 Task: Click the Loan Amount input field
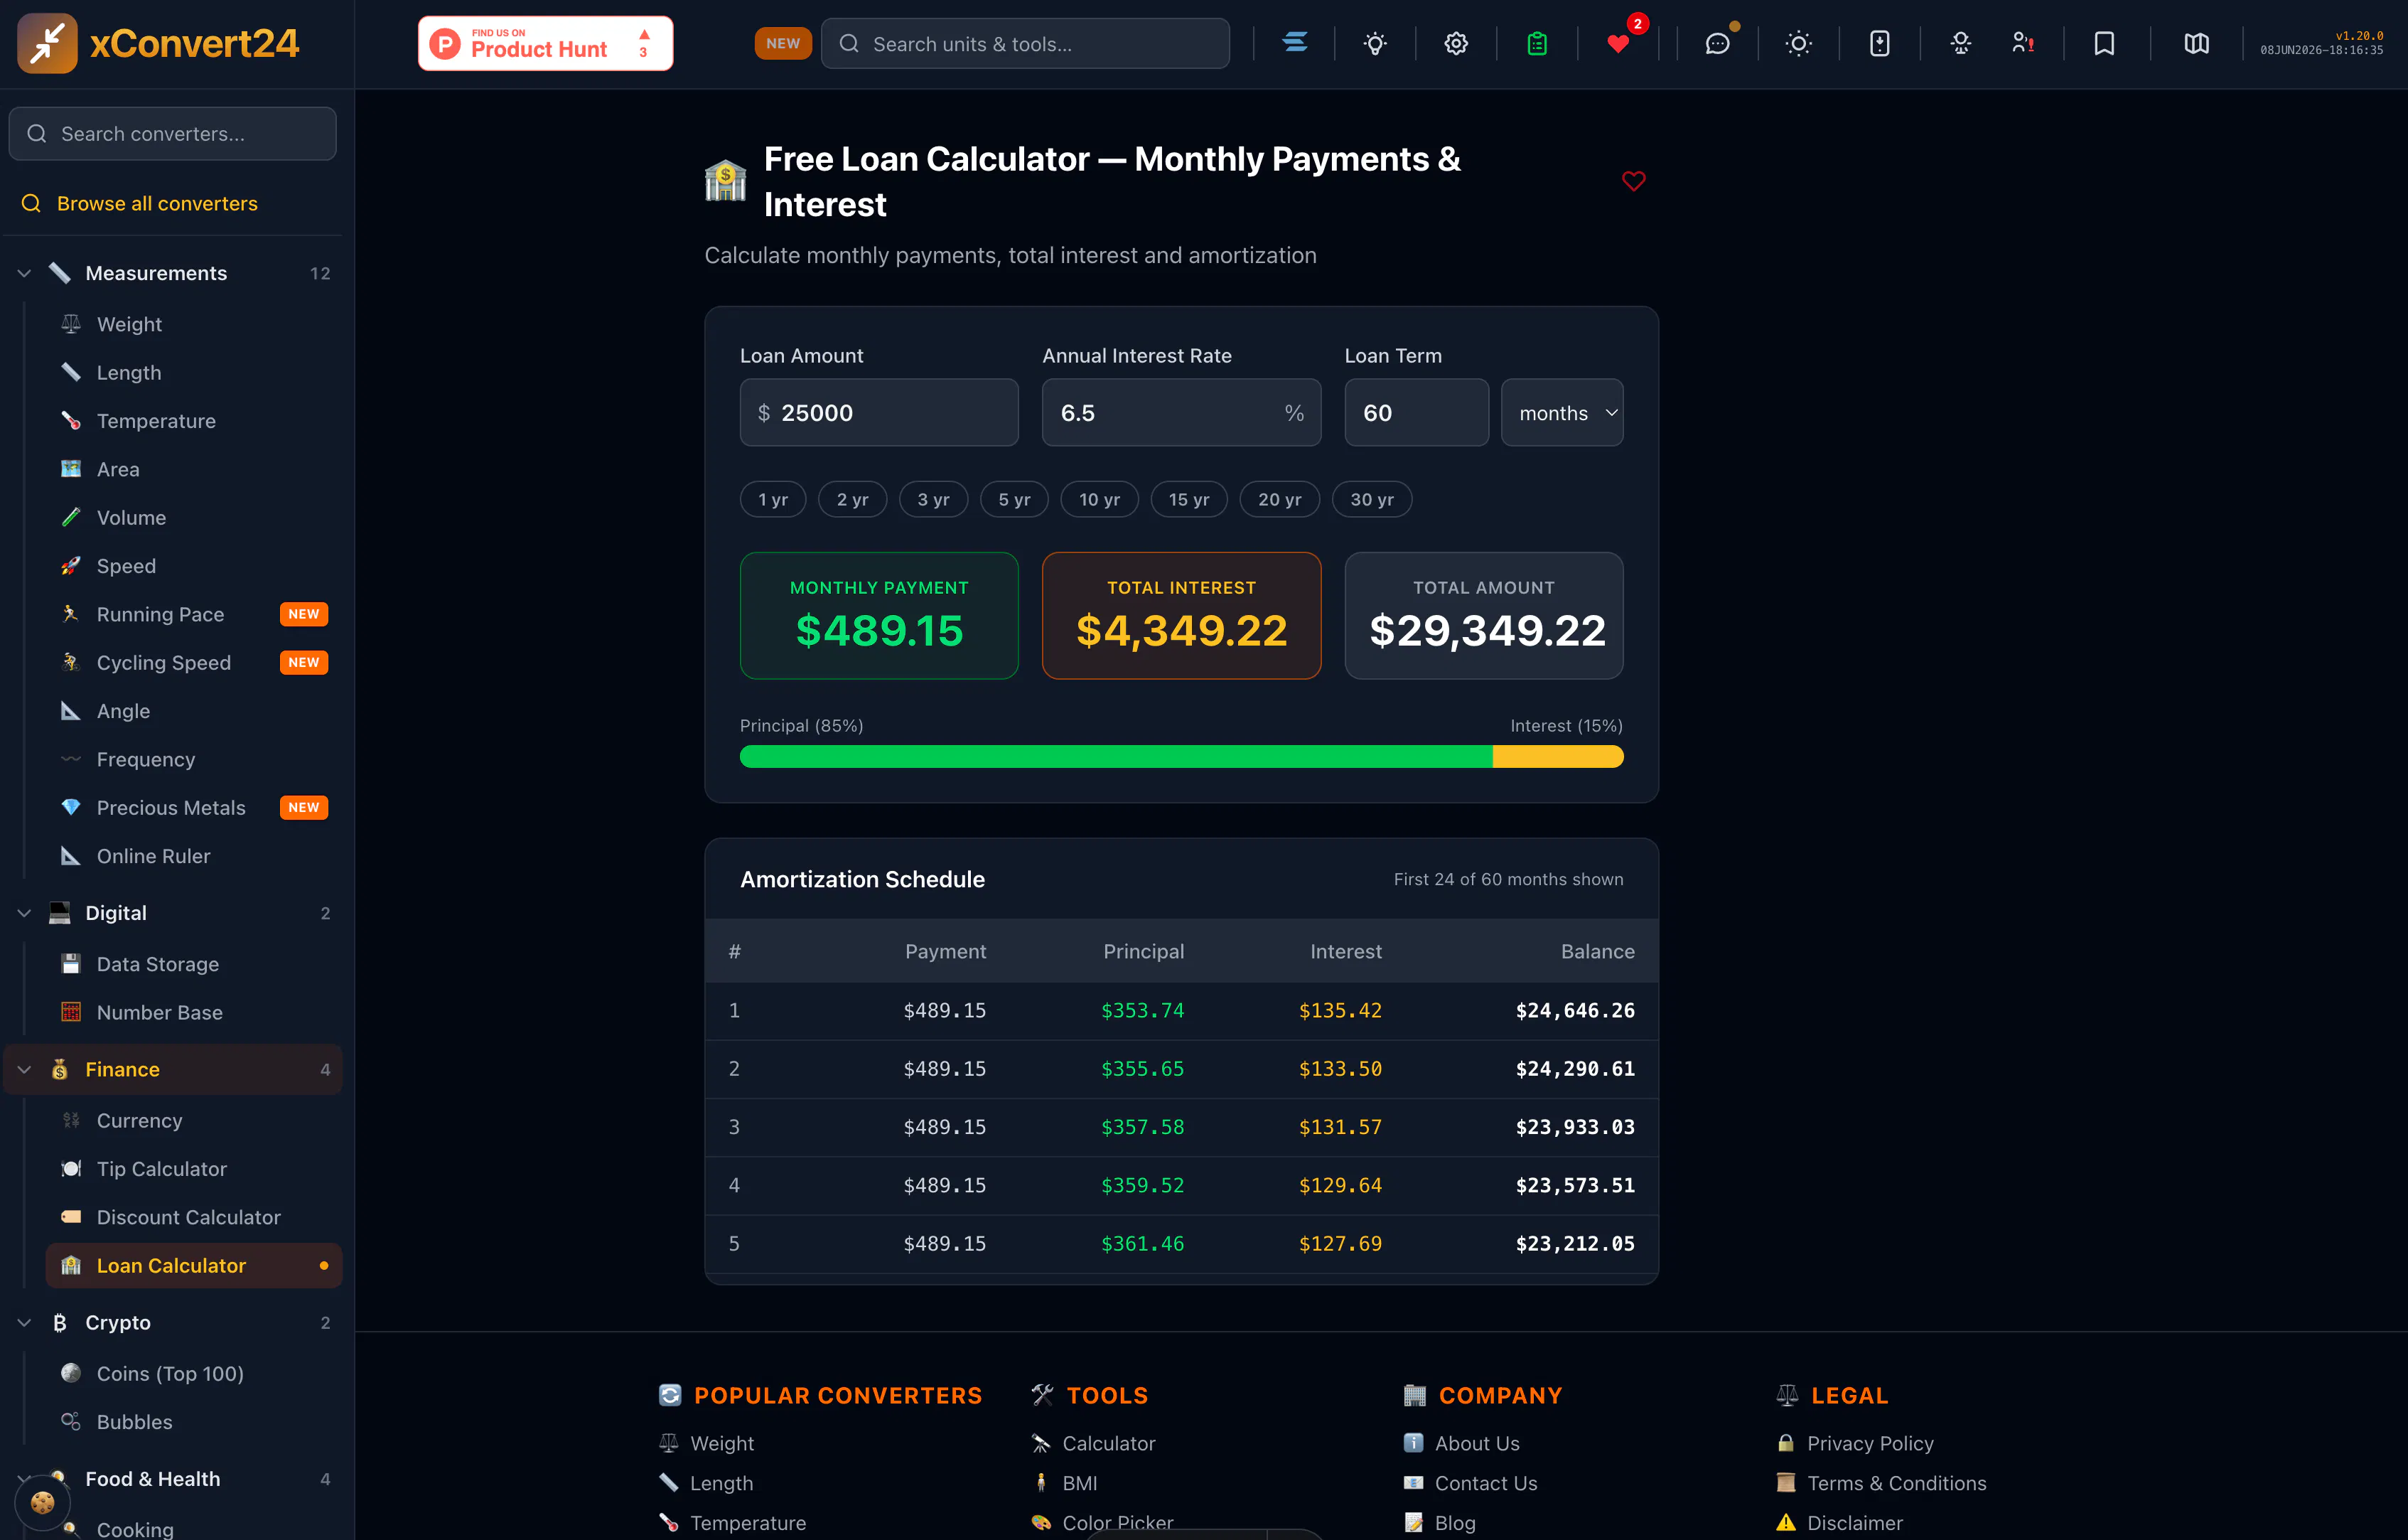(879, 412)
